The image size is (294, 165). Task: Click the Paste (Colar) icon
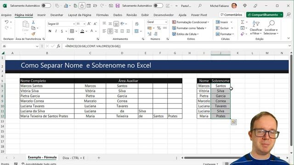pyautogui.click(x=25, y=24)
